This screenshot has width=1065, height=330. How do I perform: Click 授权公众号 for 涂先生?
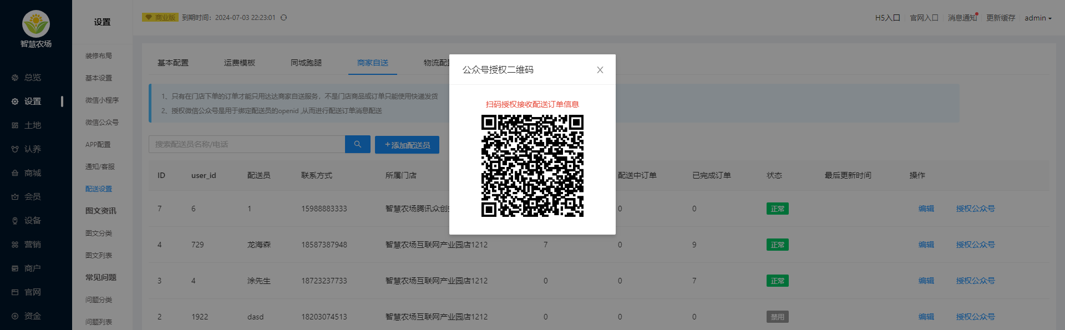tap(975, 281)
